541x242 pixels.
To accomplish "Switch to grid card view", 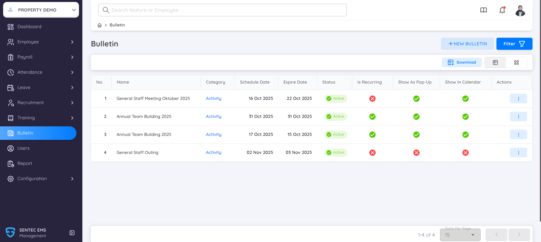I will click(x=516, y=62).
